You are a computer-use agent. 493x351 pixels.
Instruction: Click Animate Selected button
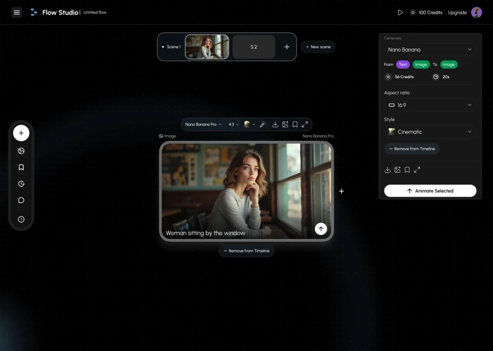point(430,191)
